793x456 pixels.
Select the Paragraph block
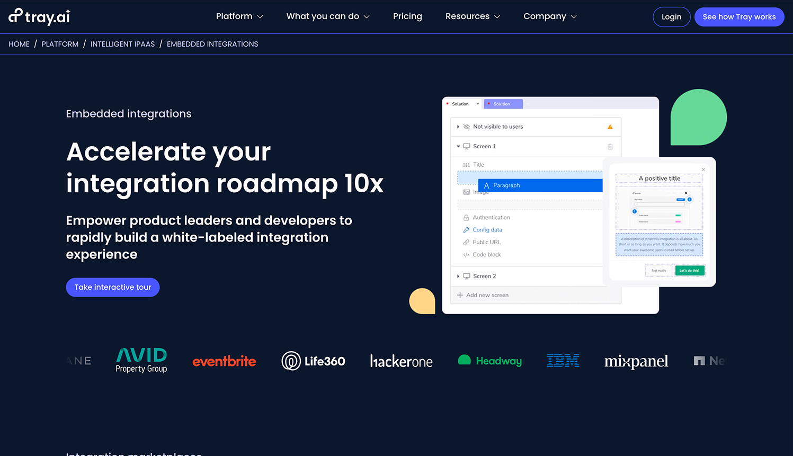[540, 185]
